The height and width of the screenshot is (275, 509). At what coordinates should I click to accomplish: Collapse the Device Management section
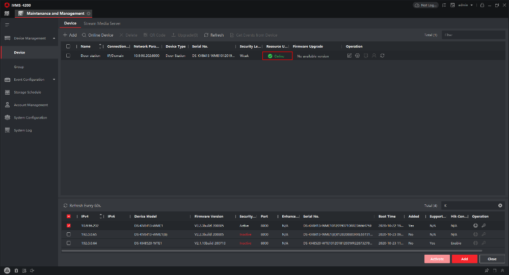(x=54, y=38)
